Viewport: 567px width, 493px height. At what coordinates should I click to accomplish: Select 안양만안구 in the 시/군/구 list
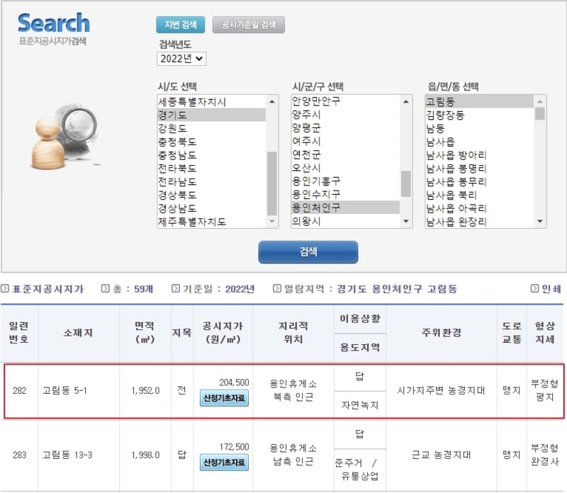coord(345,101)
